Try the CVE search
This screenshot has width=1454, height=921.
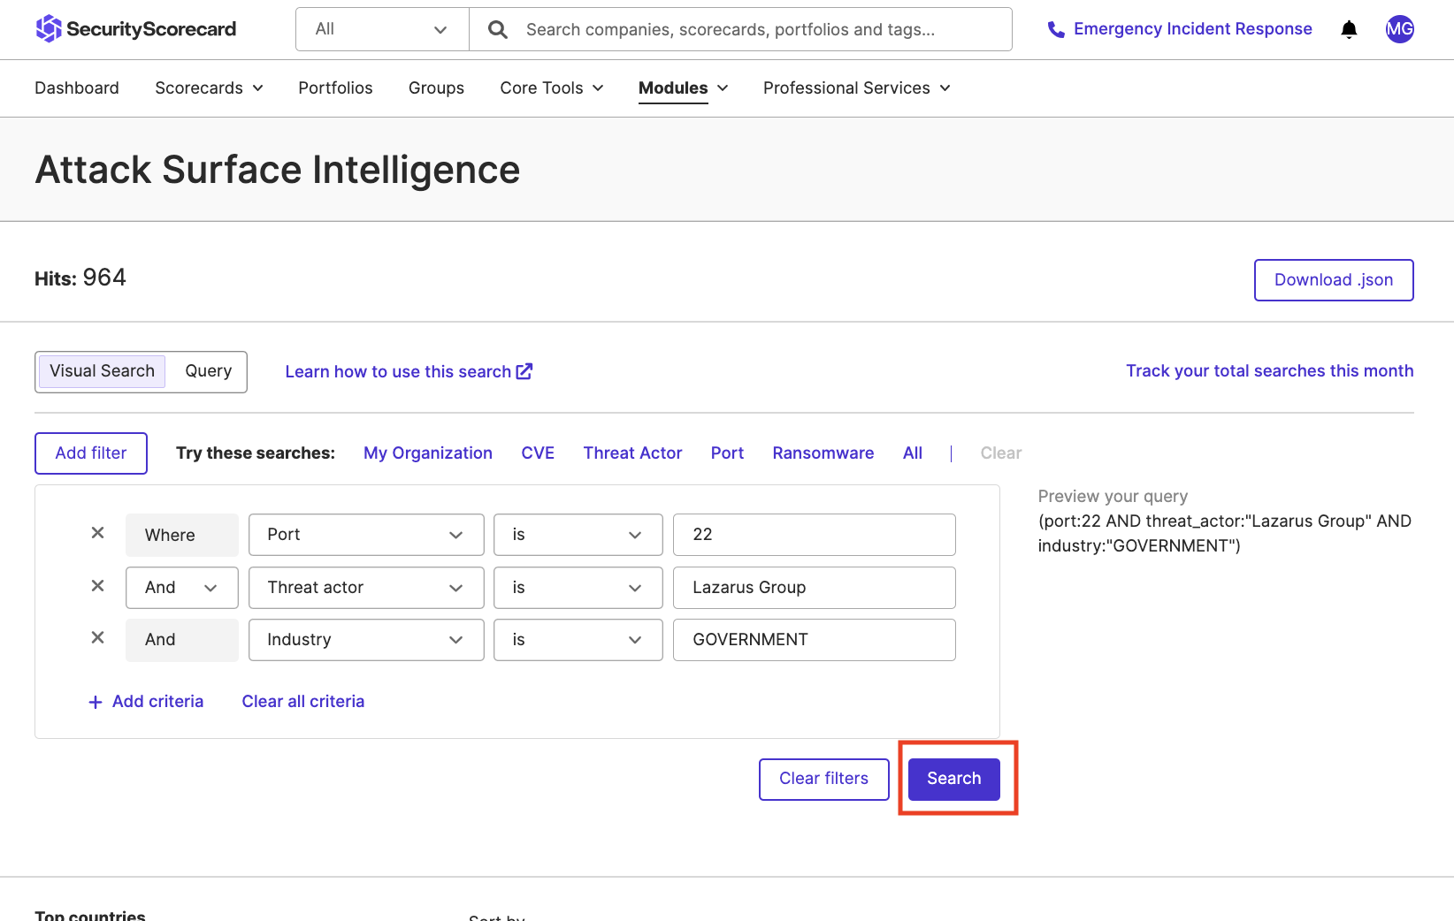[x=538, y=453]
